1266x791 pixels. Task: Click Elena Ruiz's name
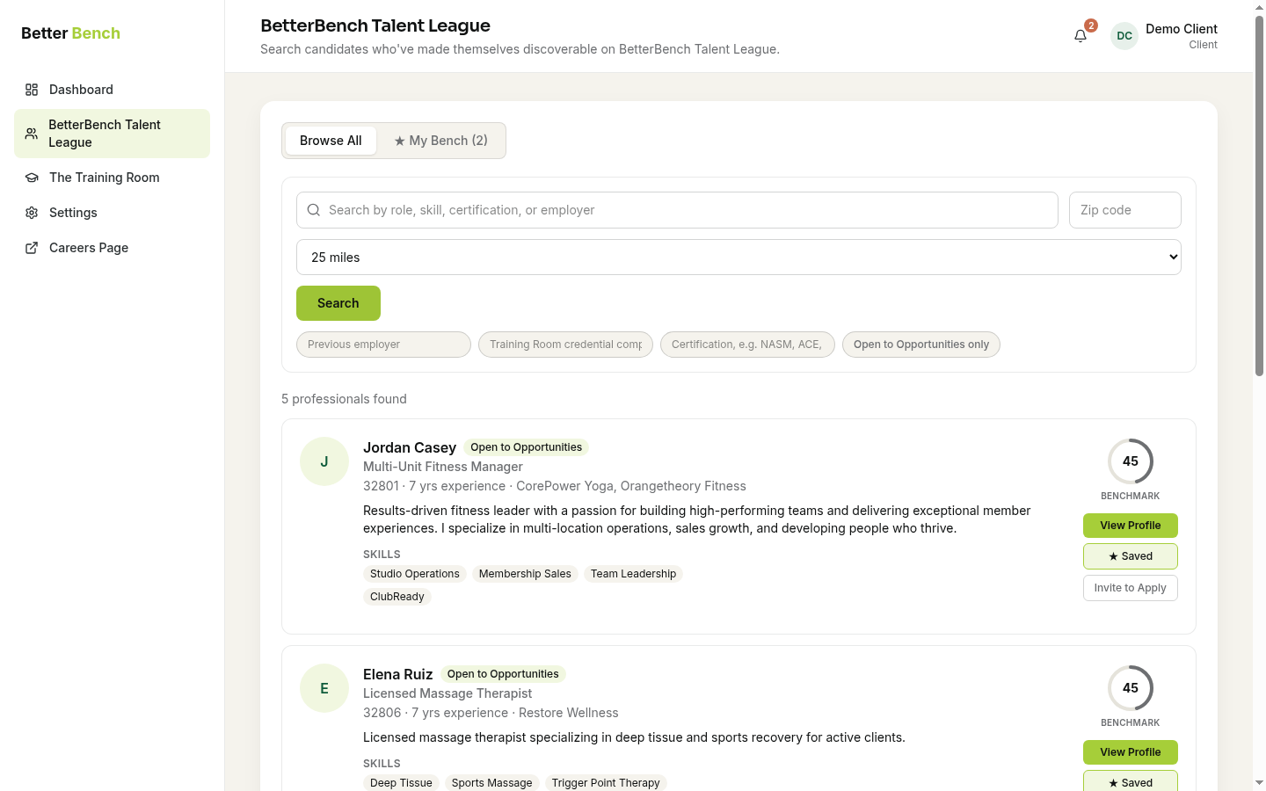tap(398, 674)
